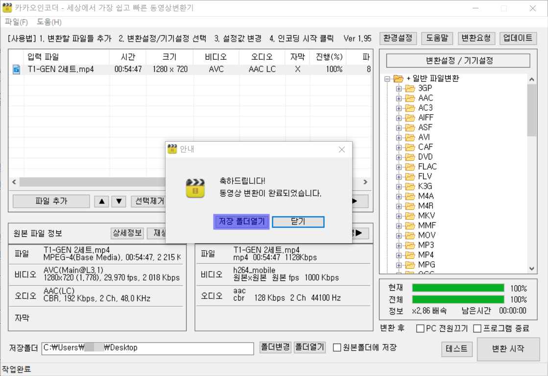Viewport: 548px width, 376px height.
Task: Expand the AC3 folder node
Action: point(399,108)
